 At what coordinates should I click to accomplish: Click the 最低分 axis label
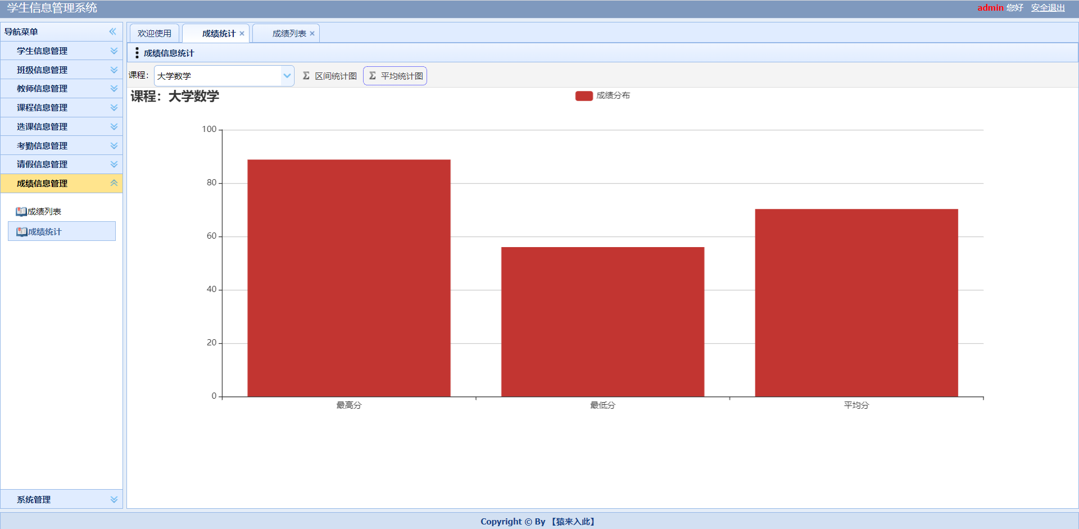602,405
